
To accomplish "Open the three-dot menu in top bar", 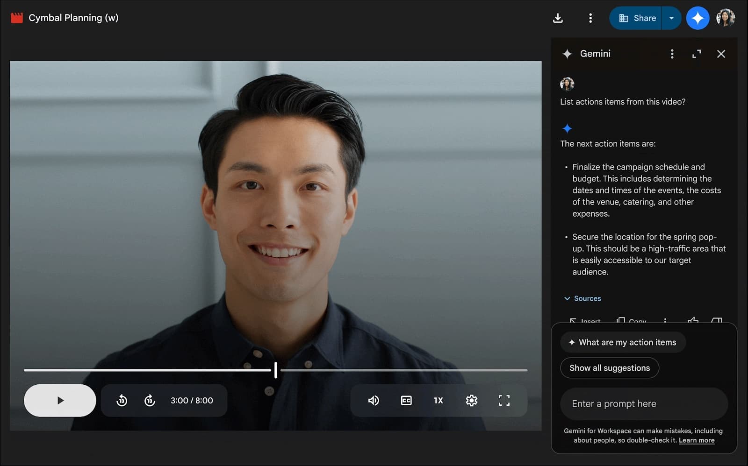I will click(x=590, y=18).
